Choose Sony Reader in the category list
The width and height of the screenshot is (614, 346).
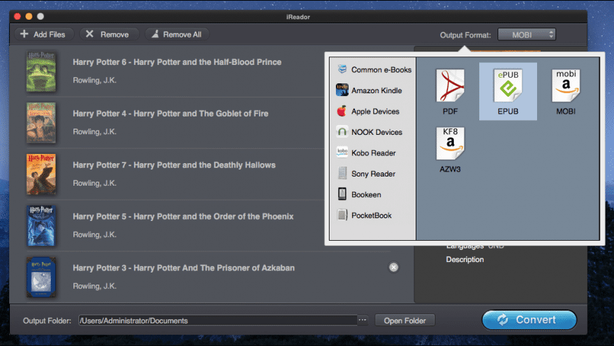coord(373,174)
